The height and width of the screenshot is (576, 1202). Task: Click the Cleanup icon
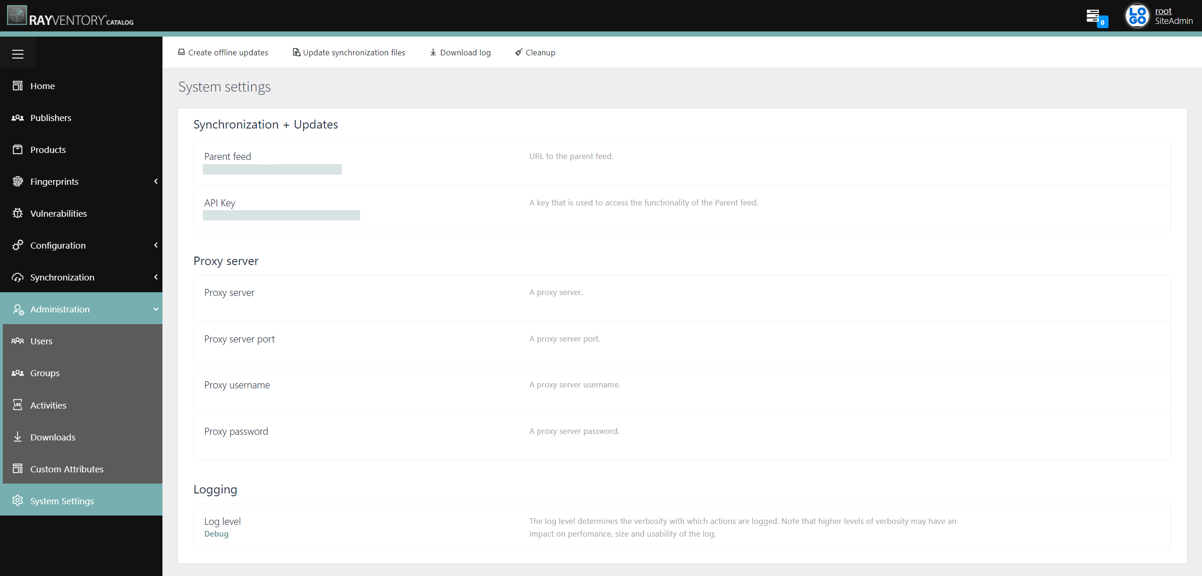click(518, 52)
